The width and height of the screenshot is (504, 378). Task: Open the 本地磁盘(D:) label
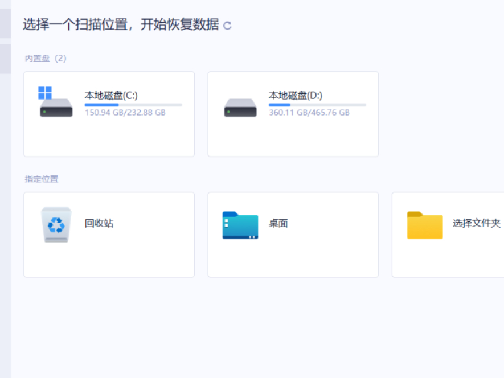pyautogui.click(x=296, y=96)
